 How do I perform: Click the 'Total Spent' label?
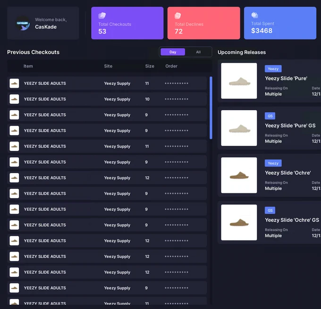tap(262, 24)
